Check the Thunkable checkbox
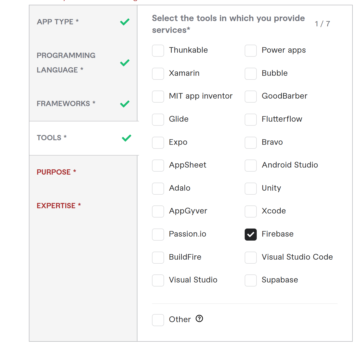Screen dimensions: 359x363 158,51
